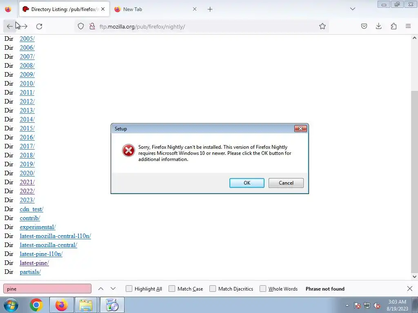Open the 2019/ directory link

coord(27,164)
